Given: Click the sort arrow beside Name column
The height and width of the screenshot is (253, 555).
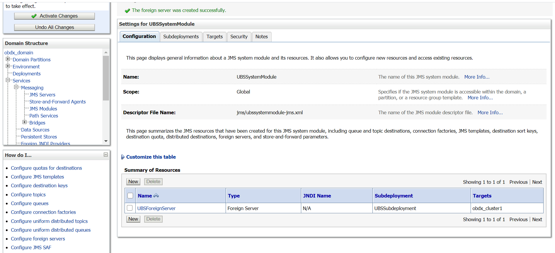Looking at the screenshot, I should (156, 195).
